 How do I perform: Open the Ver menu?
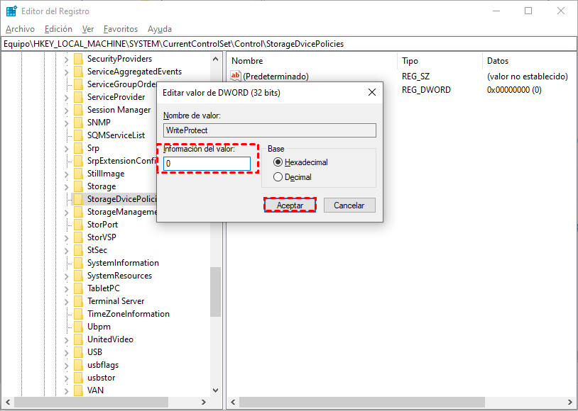coord(88,29)
